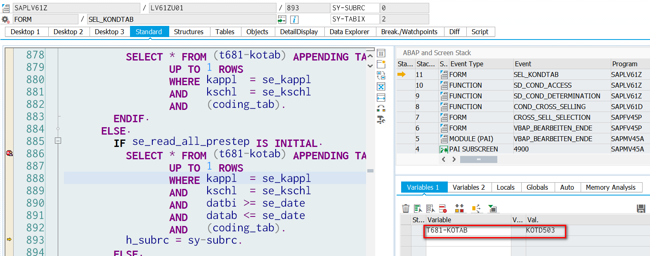The width and height of the screenshot is (650, 256).
Task: Click the delete row icon with red minus
Action: click(x=443, y=209)
